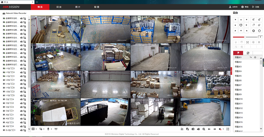Select 预置点5 in the preset list

tap(238, 76)
